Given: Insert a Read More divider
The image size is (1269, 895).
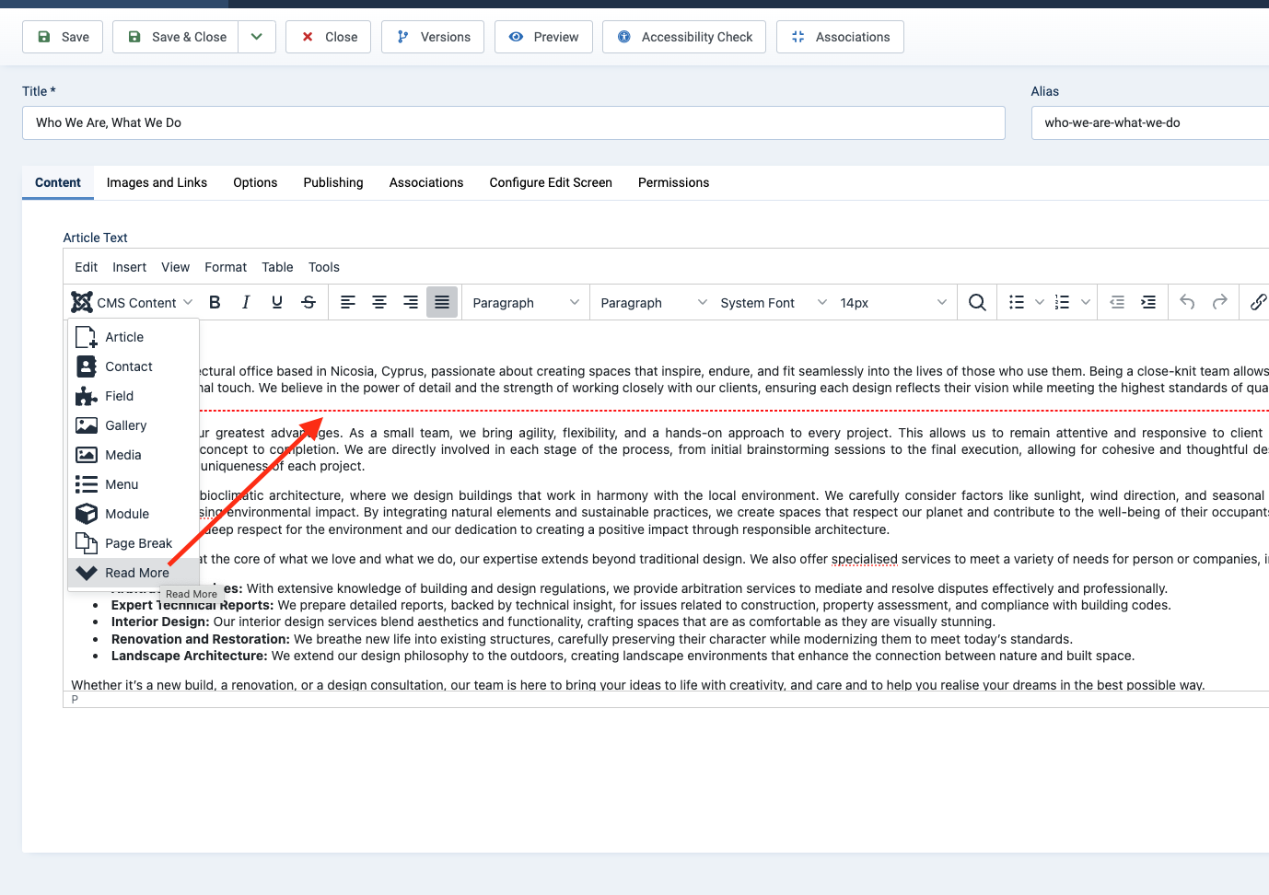Looking at the screenshot, I should (x=134, y=573).
